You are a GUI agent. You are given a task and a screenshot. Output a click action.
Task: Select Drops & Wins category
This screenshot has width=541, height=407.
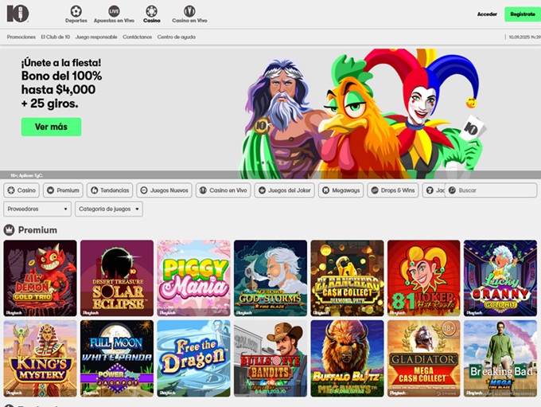point(393,190)
